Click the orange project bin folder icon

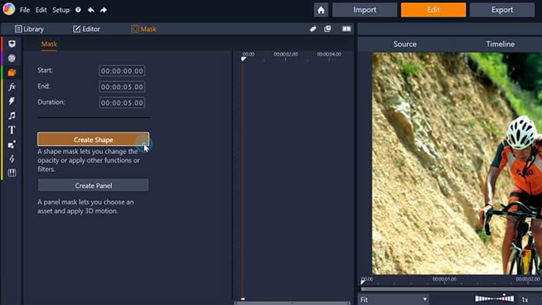pyautogui.click(x=12, y=73)
